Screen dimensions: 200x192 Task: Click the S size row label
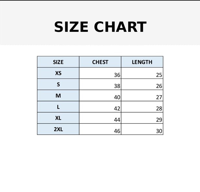[x=58, y=84]
